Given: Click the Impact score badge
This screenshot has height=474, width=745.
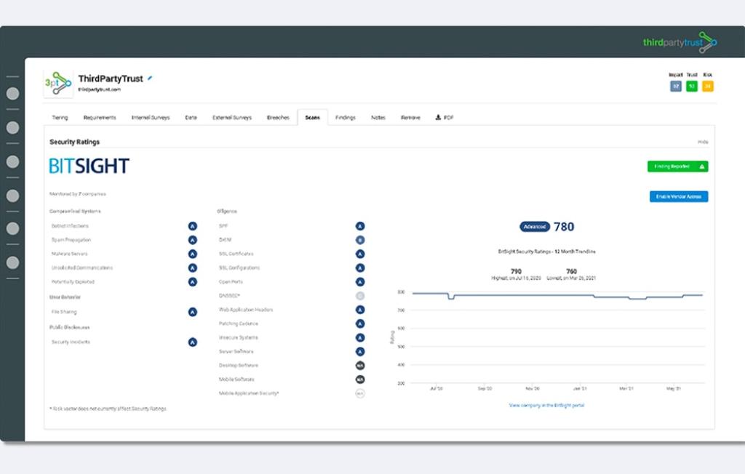Looking at the screenshot, I should pos(677,86).
